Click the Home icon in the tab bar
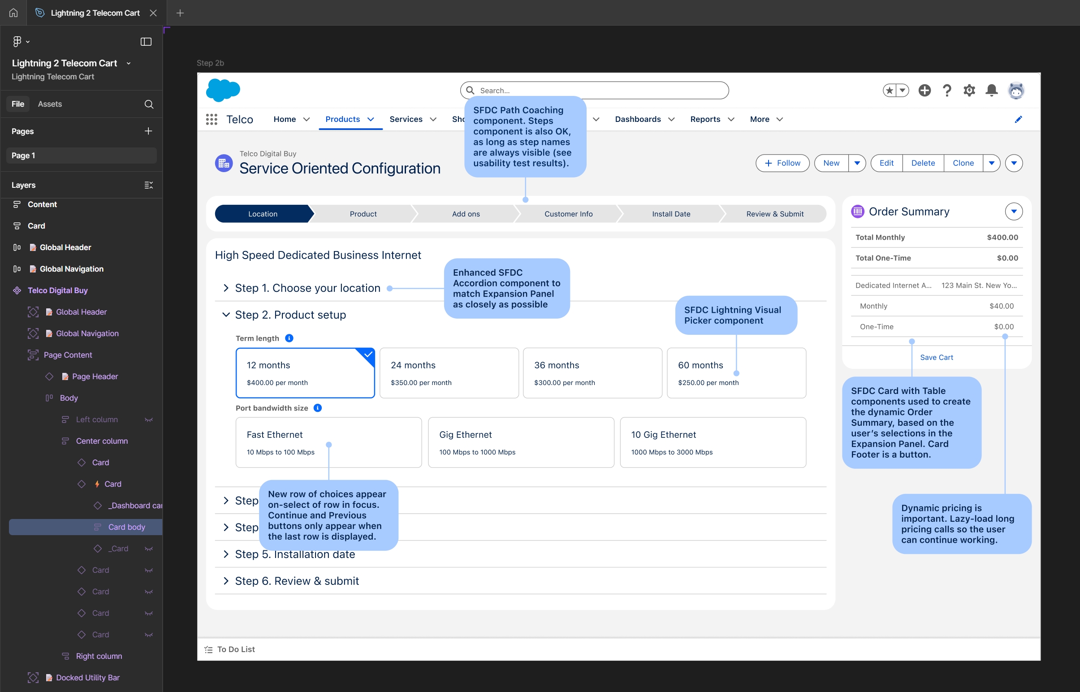Image resolution: width=1080 pixels, height=692 pixels. click(13, 13)
